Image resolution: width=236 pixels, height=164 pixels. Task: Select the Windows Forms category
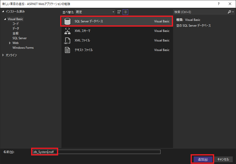(23, 48)
